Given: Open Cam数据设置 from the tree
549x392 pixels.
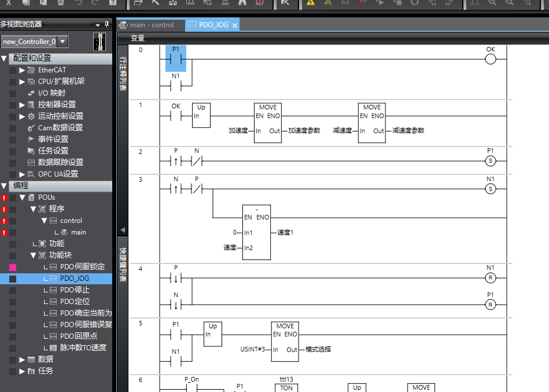Looking at the screenshot, I should coord(60,127).
